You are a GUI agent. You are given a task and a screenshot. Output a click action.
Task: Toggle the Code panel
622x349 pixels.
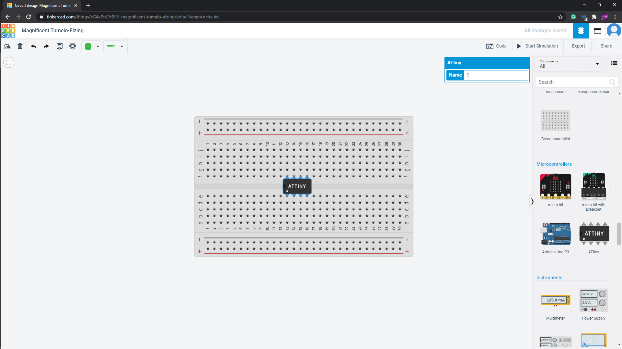coord(497,46)
